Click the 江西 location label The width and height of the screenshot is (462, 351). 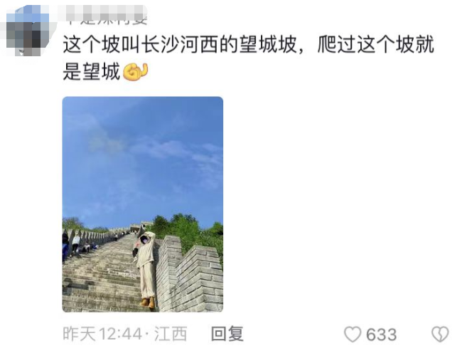(171, 334)
